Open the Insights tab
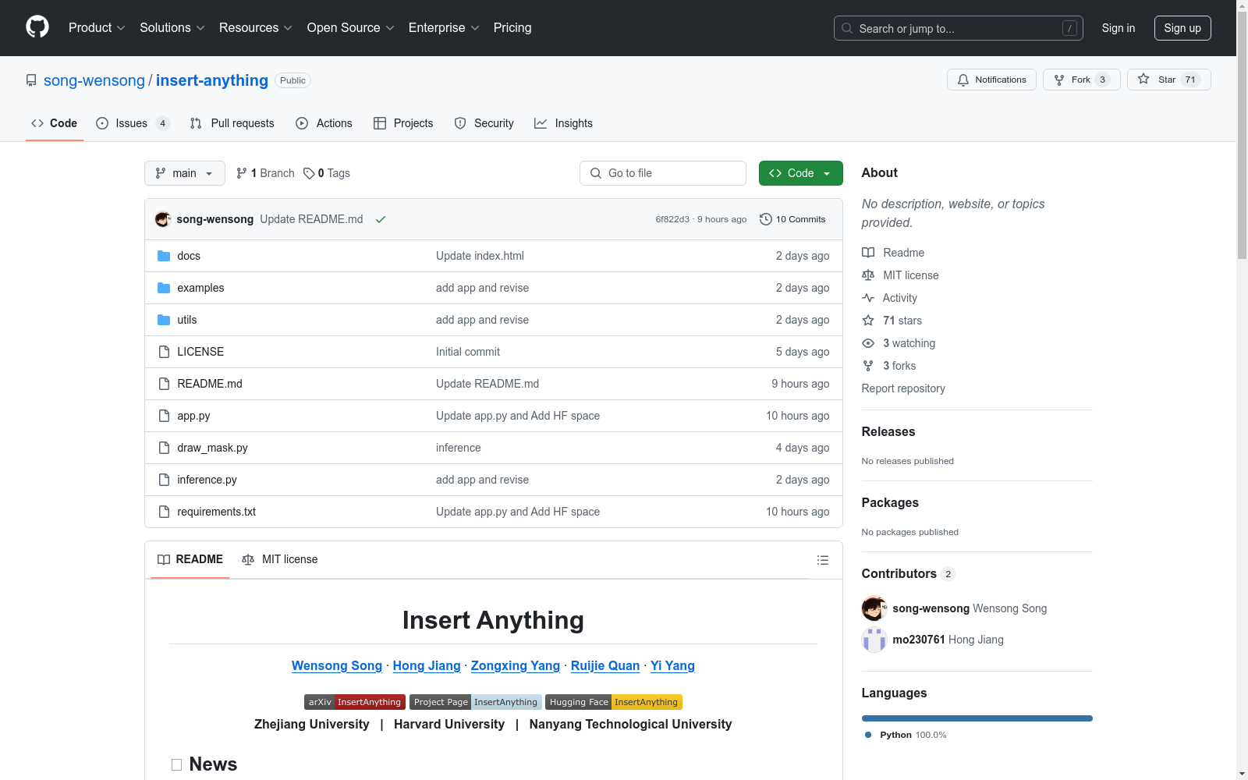Screen dimensions: 1248x780 click(563, 123)
